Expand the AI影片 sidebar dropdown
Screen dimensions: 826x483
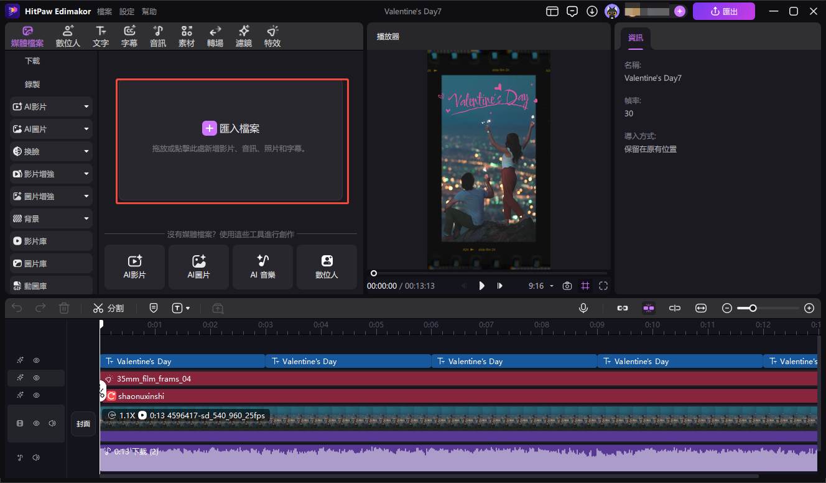86,106
